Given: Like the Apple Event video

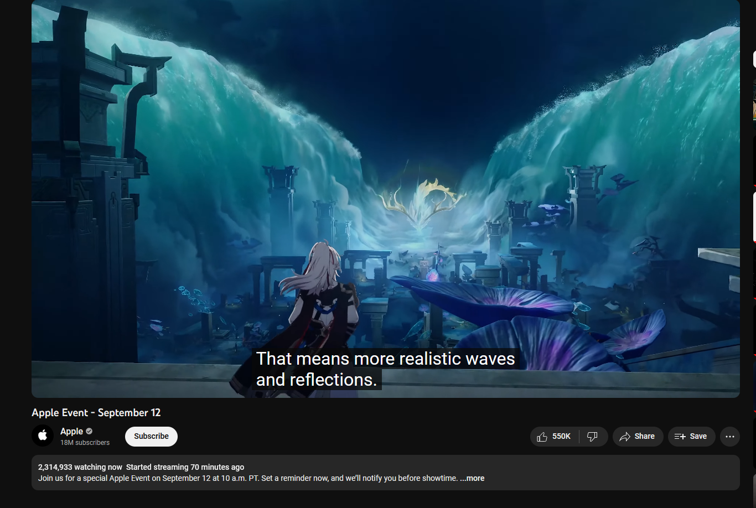Looking at the screenshot, I should [555, 437].
